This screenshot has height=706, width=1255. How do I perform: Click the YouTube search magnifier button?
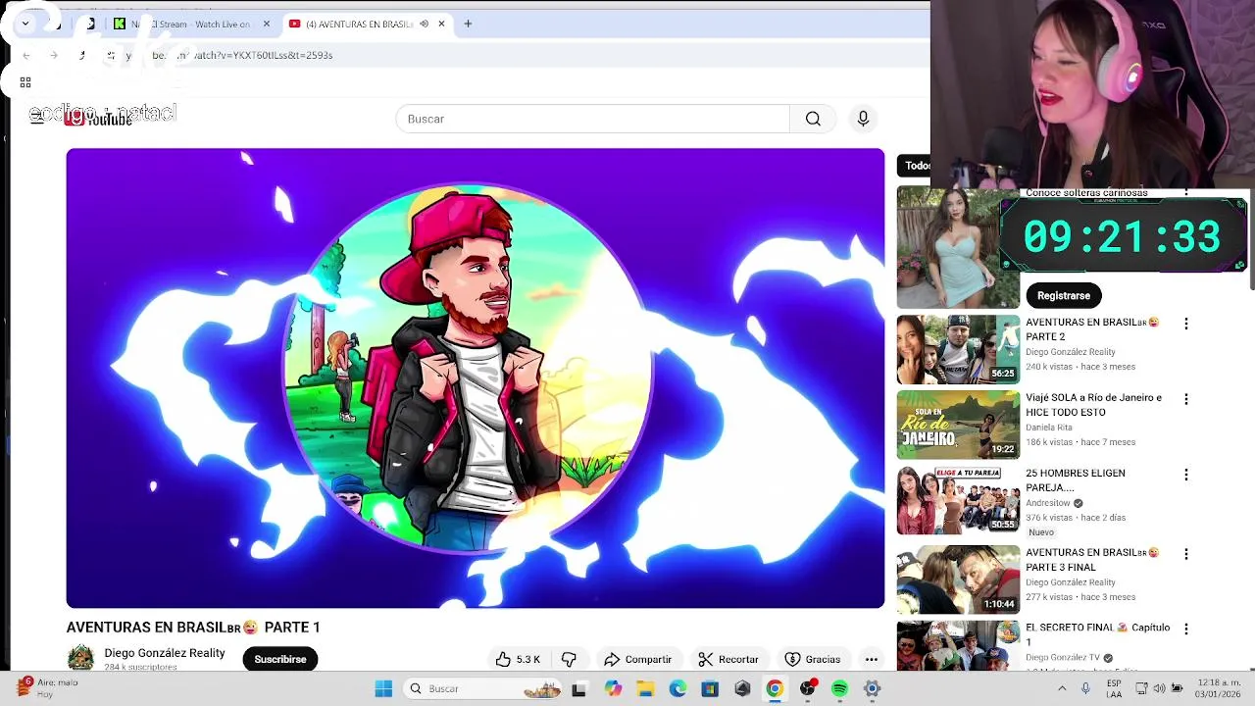(x=813, y=119)
